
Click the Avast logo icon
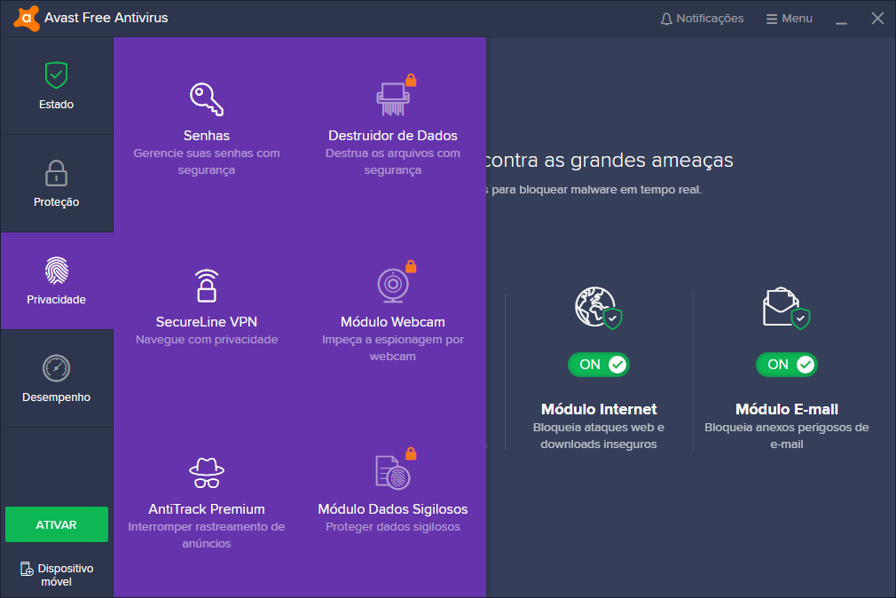click(x=27, y=19)
